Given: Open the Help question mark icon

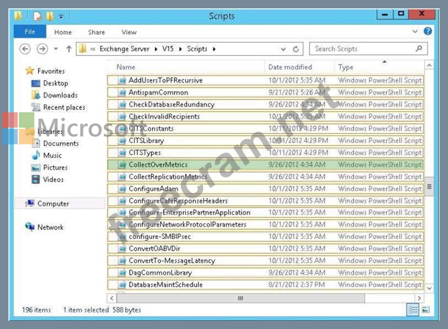Looking at the screenshot, I should point(428,31).
